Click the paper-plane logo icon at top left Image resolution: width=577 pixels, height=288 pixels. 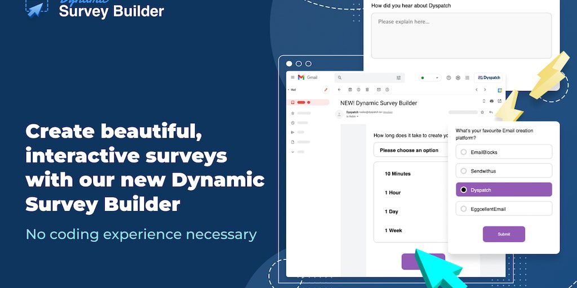[37, 8]
